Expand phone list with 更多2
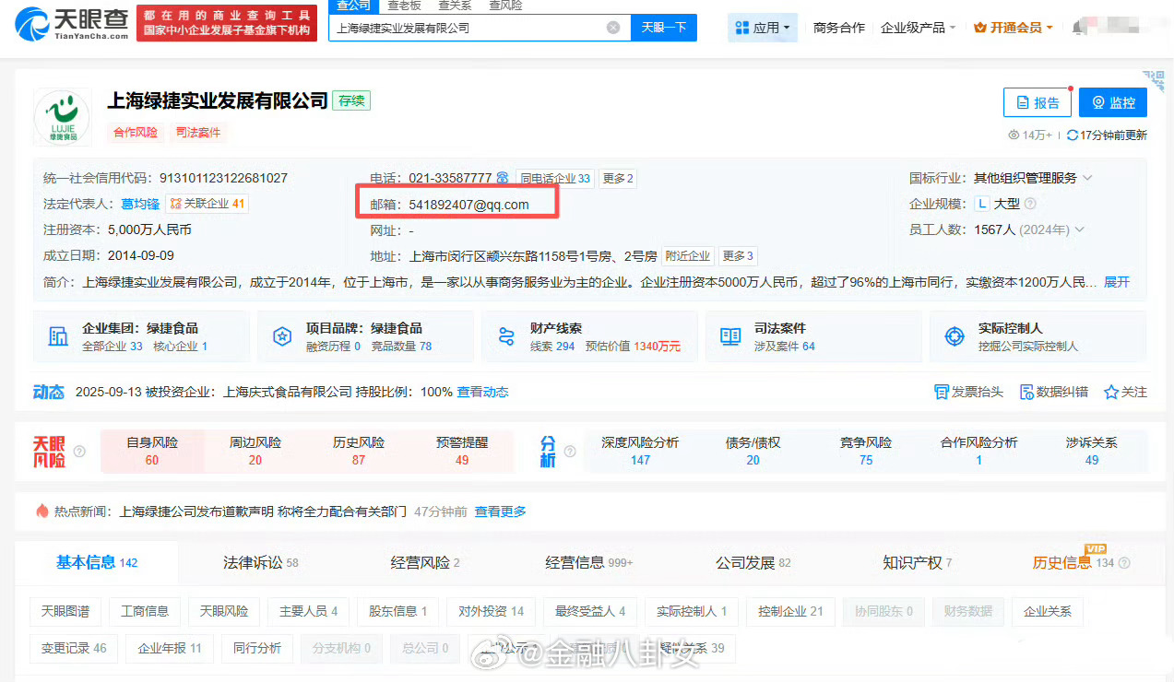Image resolution: width=1174 pixels, height=682 pixels. coord(617,179)
